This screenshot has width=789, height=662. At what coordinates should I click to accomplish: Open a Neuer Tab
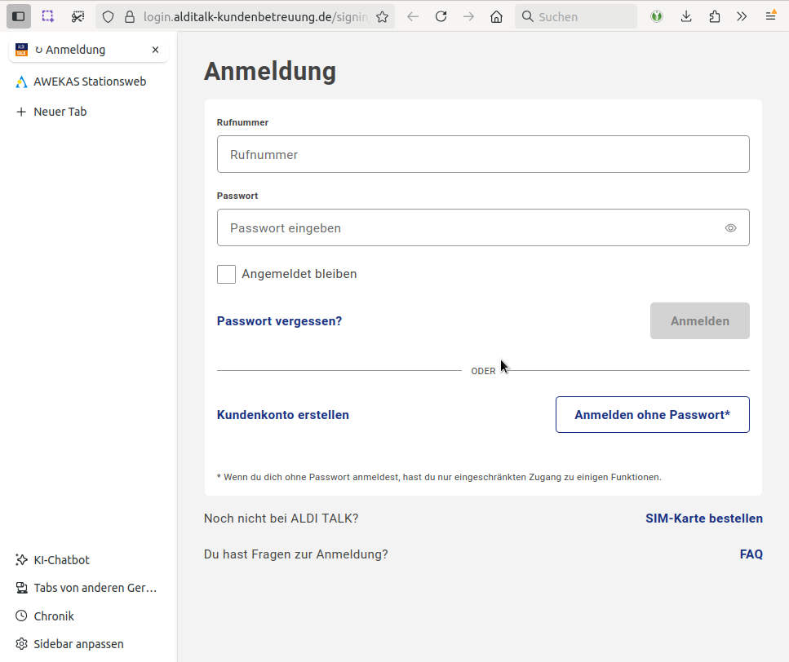click(60, 112)
